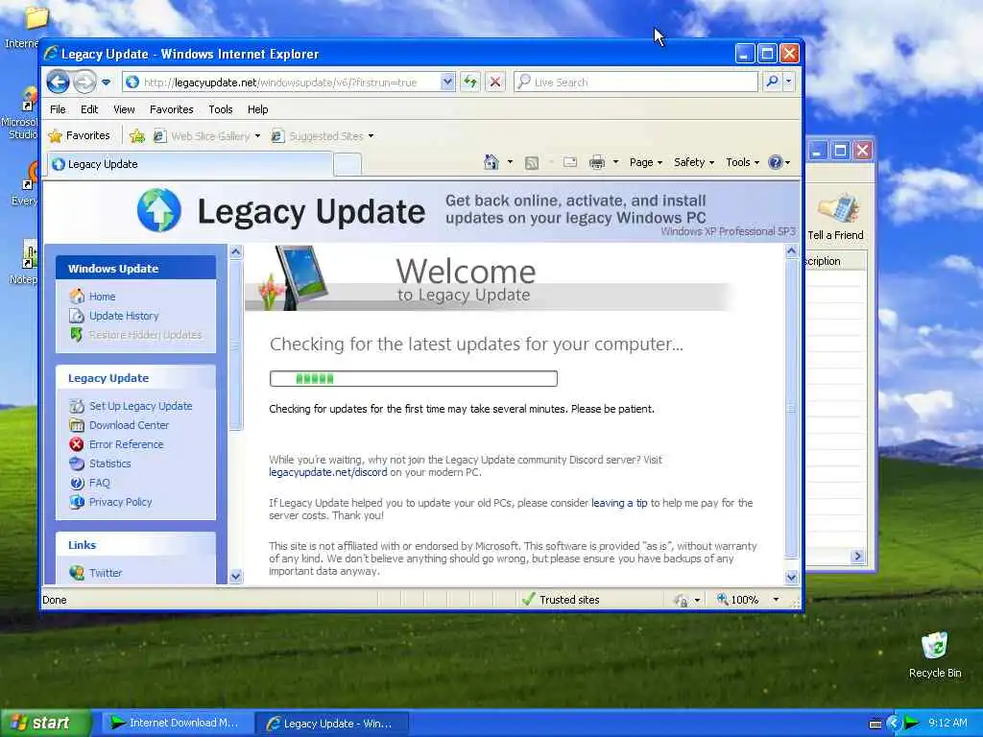Open the Home link in sidebar
The height and width of the screenshot is (737, 983).
[102, 297]
